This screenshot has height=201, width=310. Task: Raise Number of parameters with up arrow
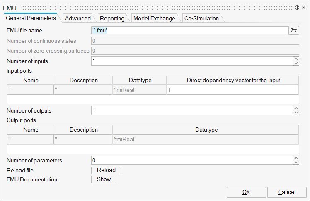tap(296, 158)
